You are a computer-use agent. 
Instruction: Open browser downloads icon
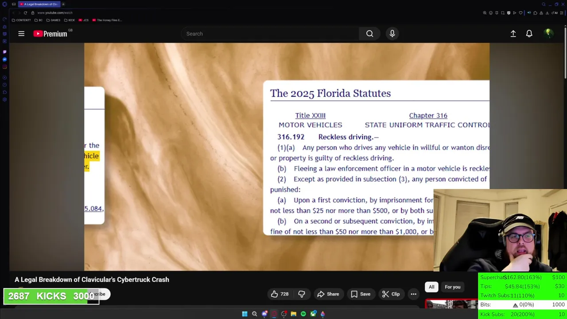coord(547,13)
